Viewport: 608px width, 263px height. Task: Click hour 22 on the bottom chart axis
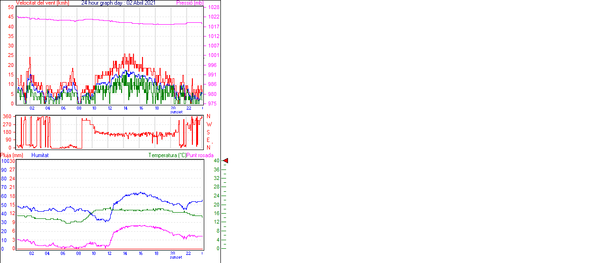[x=189, y=253]
